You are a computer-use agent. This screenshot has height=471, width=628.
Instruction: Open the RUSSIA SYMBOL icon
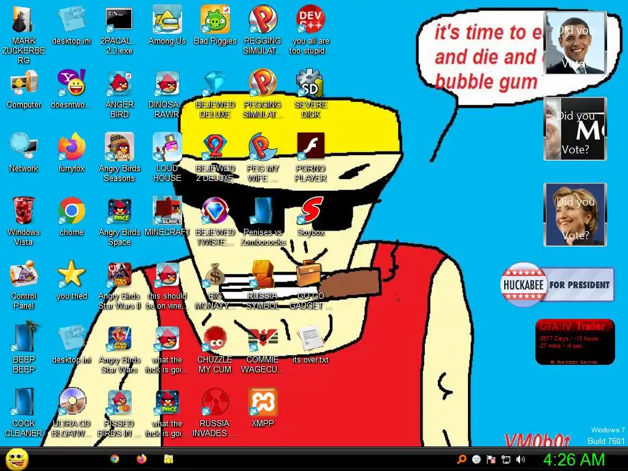(x=262, y=275)
